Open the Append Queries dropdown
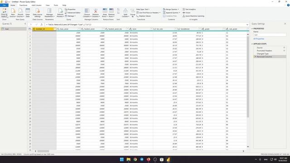This screenshot has width=290, height=163. click(x=171, y=13)
